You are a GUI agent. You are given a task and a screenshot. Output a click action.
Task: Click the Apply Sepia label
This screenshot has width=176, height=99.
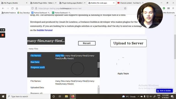pyautogui.click(x=123, y=73)
